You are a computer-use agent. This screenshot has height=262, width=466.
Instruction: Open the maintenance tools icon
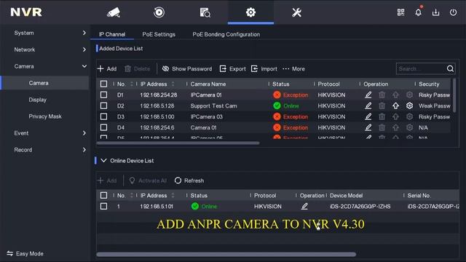(296, 12)
